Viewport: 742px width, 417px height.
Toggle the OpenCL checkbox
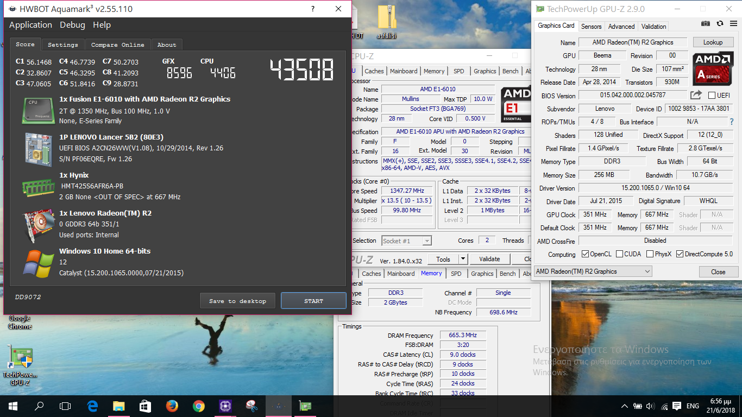[585, 254]
